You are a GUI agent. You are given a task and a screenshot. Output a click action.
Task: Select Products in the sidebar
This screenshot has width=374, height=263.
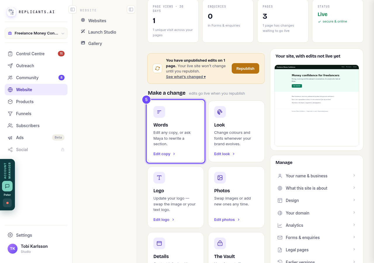pos(36,102)
